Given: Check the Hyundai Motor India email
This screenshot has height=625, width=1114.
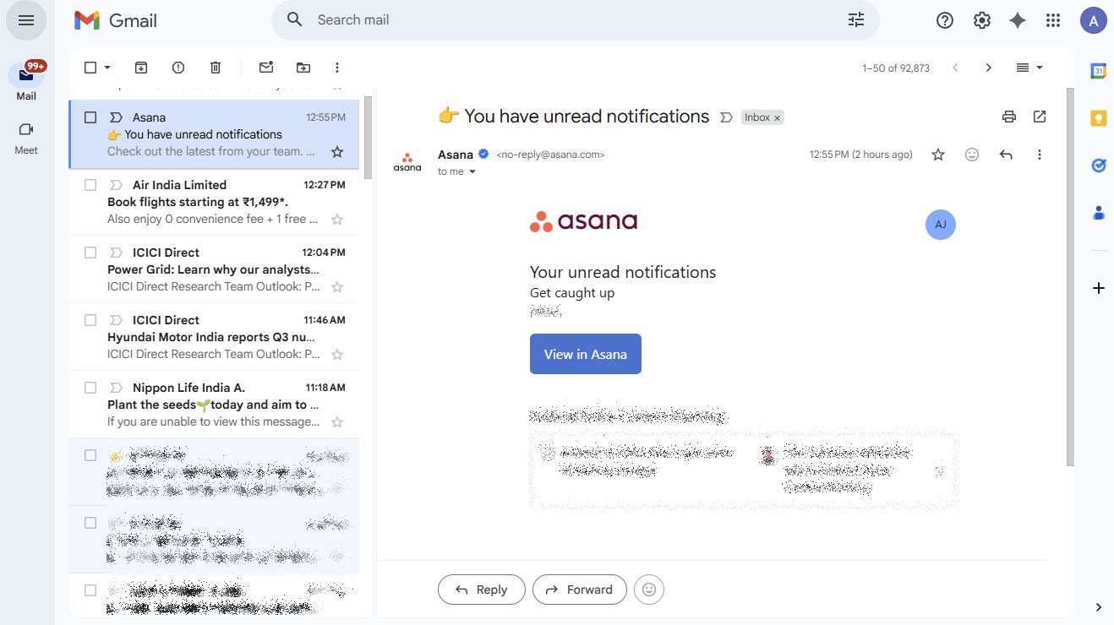Looking at the screenshot, I should point(90,320).
